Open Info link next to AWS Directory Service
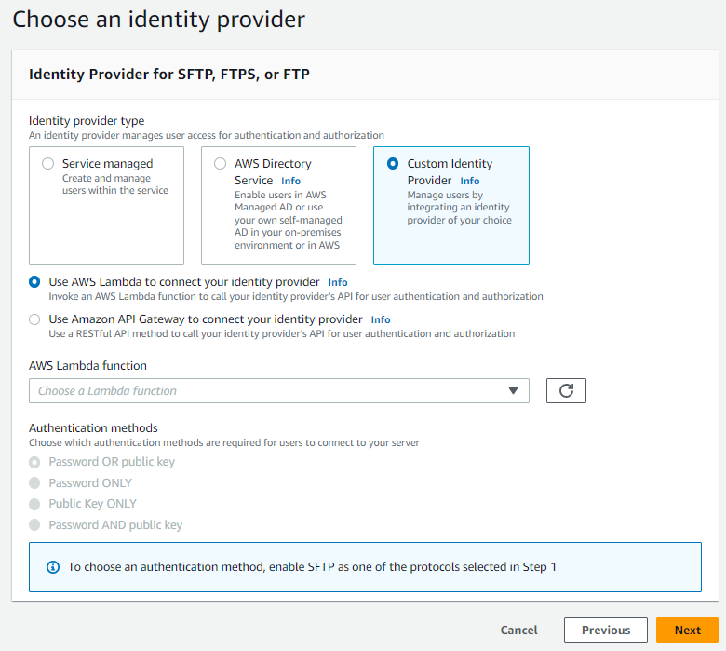Image resolution: width=726 pixels, height=651 pixels. (x=290, y=181)
